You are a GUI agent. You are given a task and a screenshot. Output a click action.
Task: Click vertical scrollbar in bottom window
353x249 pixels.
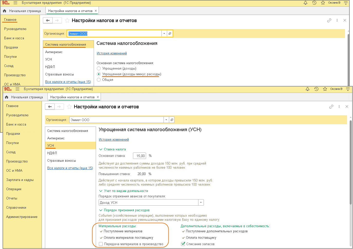coord(350,162)
